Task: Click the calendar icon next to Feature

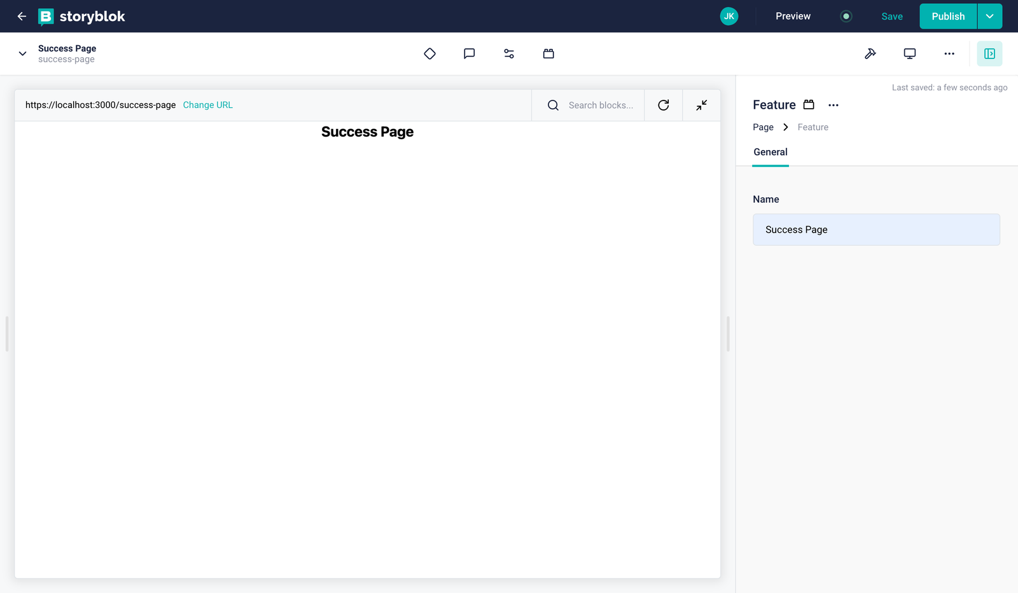Action: [x=809, y=105]
